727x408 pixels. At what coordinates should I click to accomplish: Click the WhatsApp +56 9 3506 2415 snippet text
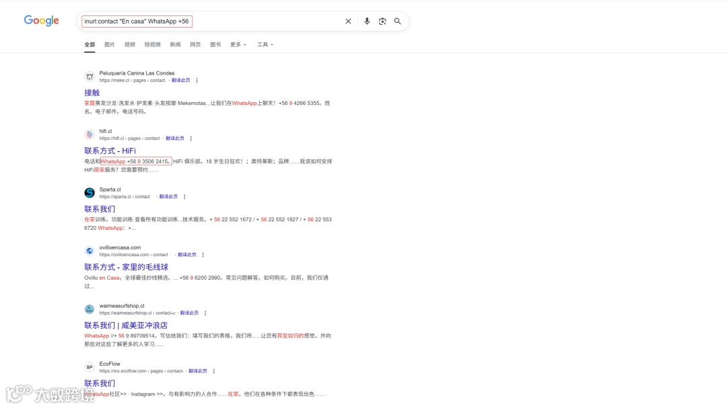[136, 161]
